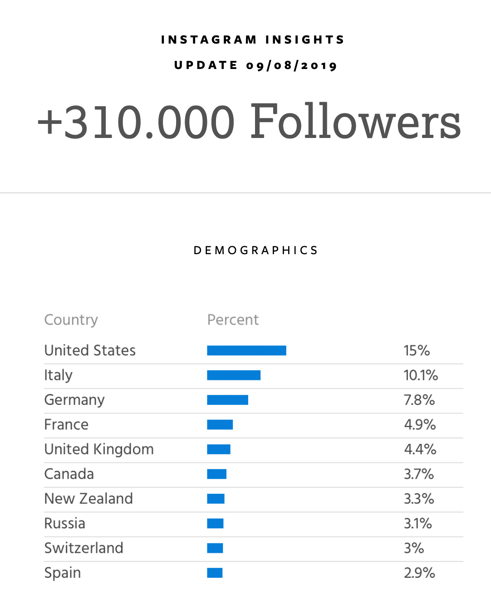Select the New Zealand country label
491x610 pixels.
click(88, 499)
